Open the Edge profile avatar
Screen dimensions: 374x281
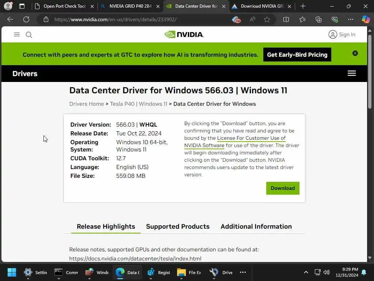(8, 6)
